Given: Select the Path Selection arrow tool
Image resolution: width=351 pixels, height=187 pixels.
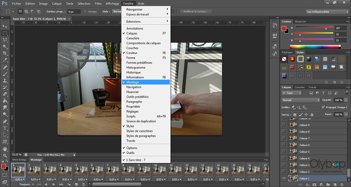Looking at the screenshot, I should point(5,135).
